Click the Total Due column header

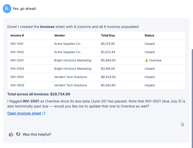tap(108, 35)
